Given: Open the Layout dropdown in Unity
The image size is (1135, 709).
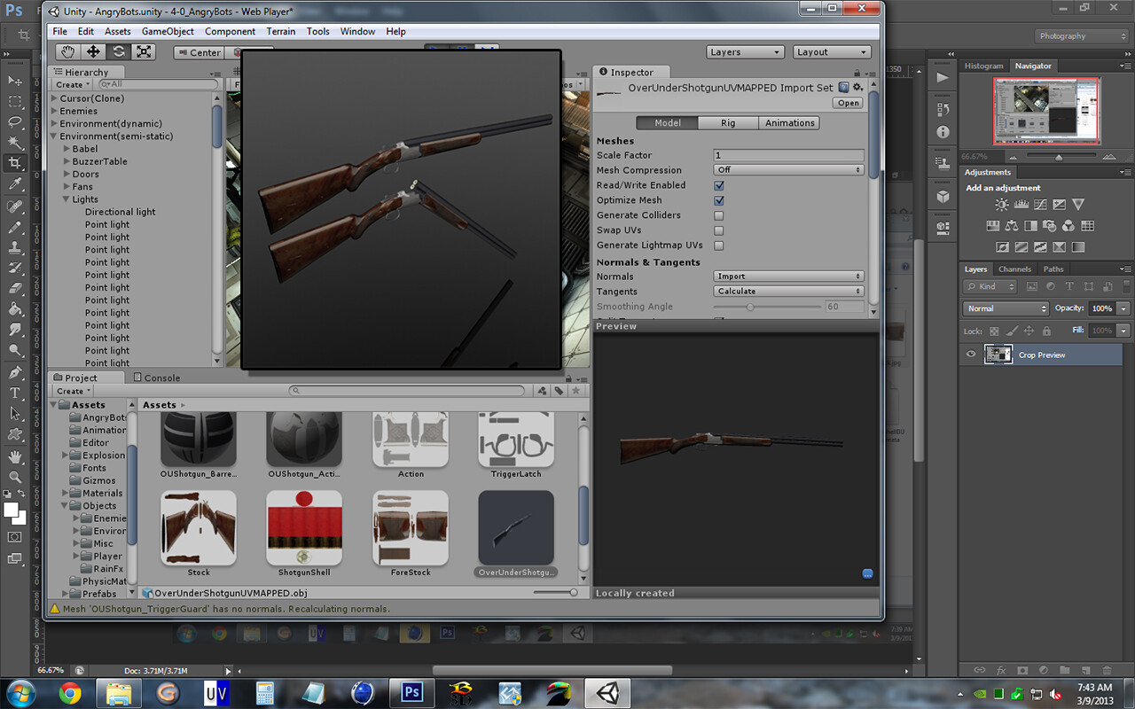Looking at the screenshot, I should 831,51.
